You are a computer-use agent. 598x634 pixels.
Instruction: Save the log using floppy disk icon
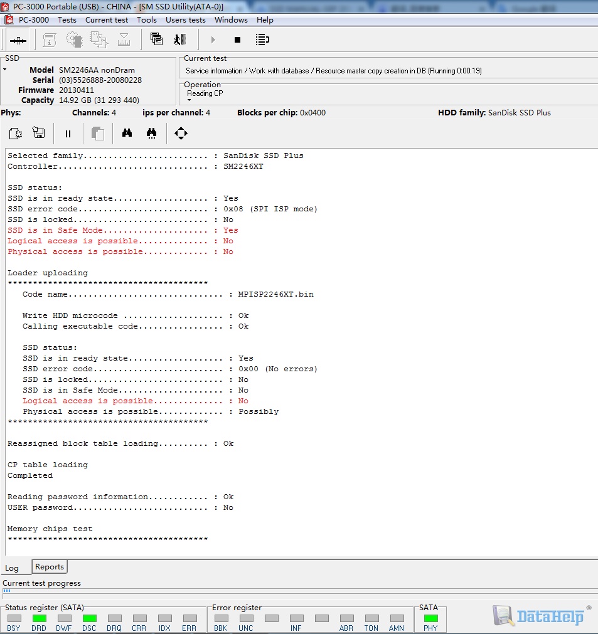coord(39,133)
